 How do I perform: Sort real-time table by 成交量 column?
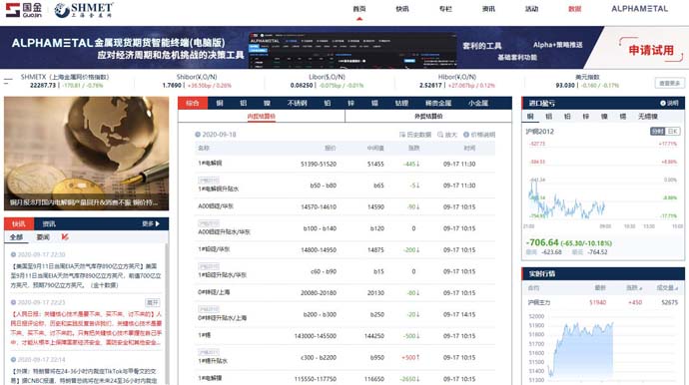pos(667,288)
